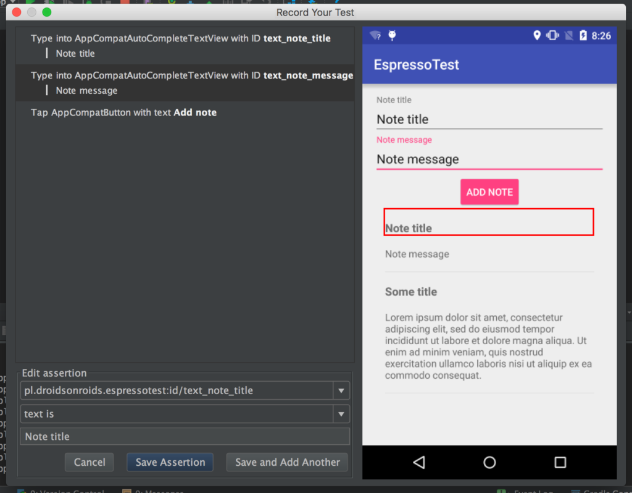Select the 'Some title' note in the list
This screenshot has height=493, width=632.
click(411, 292)
